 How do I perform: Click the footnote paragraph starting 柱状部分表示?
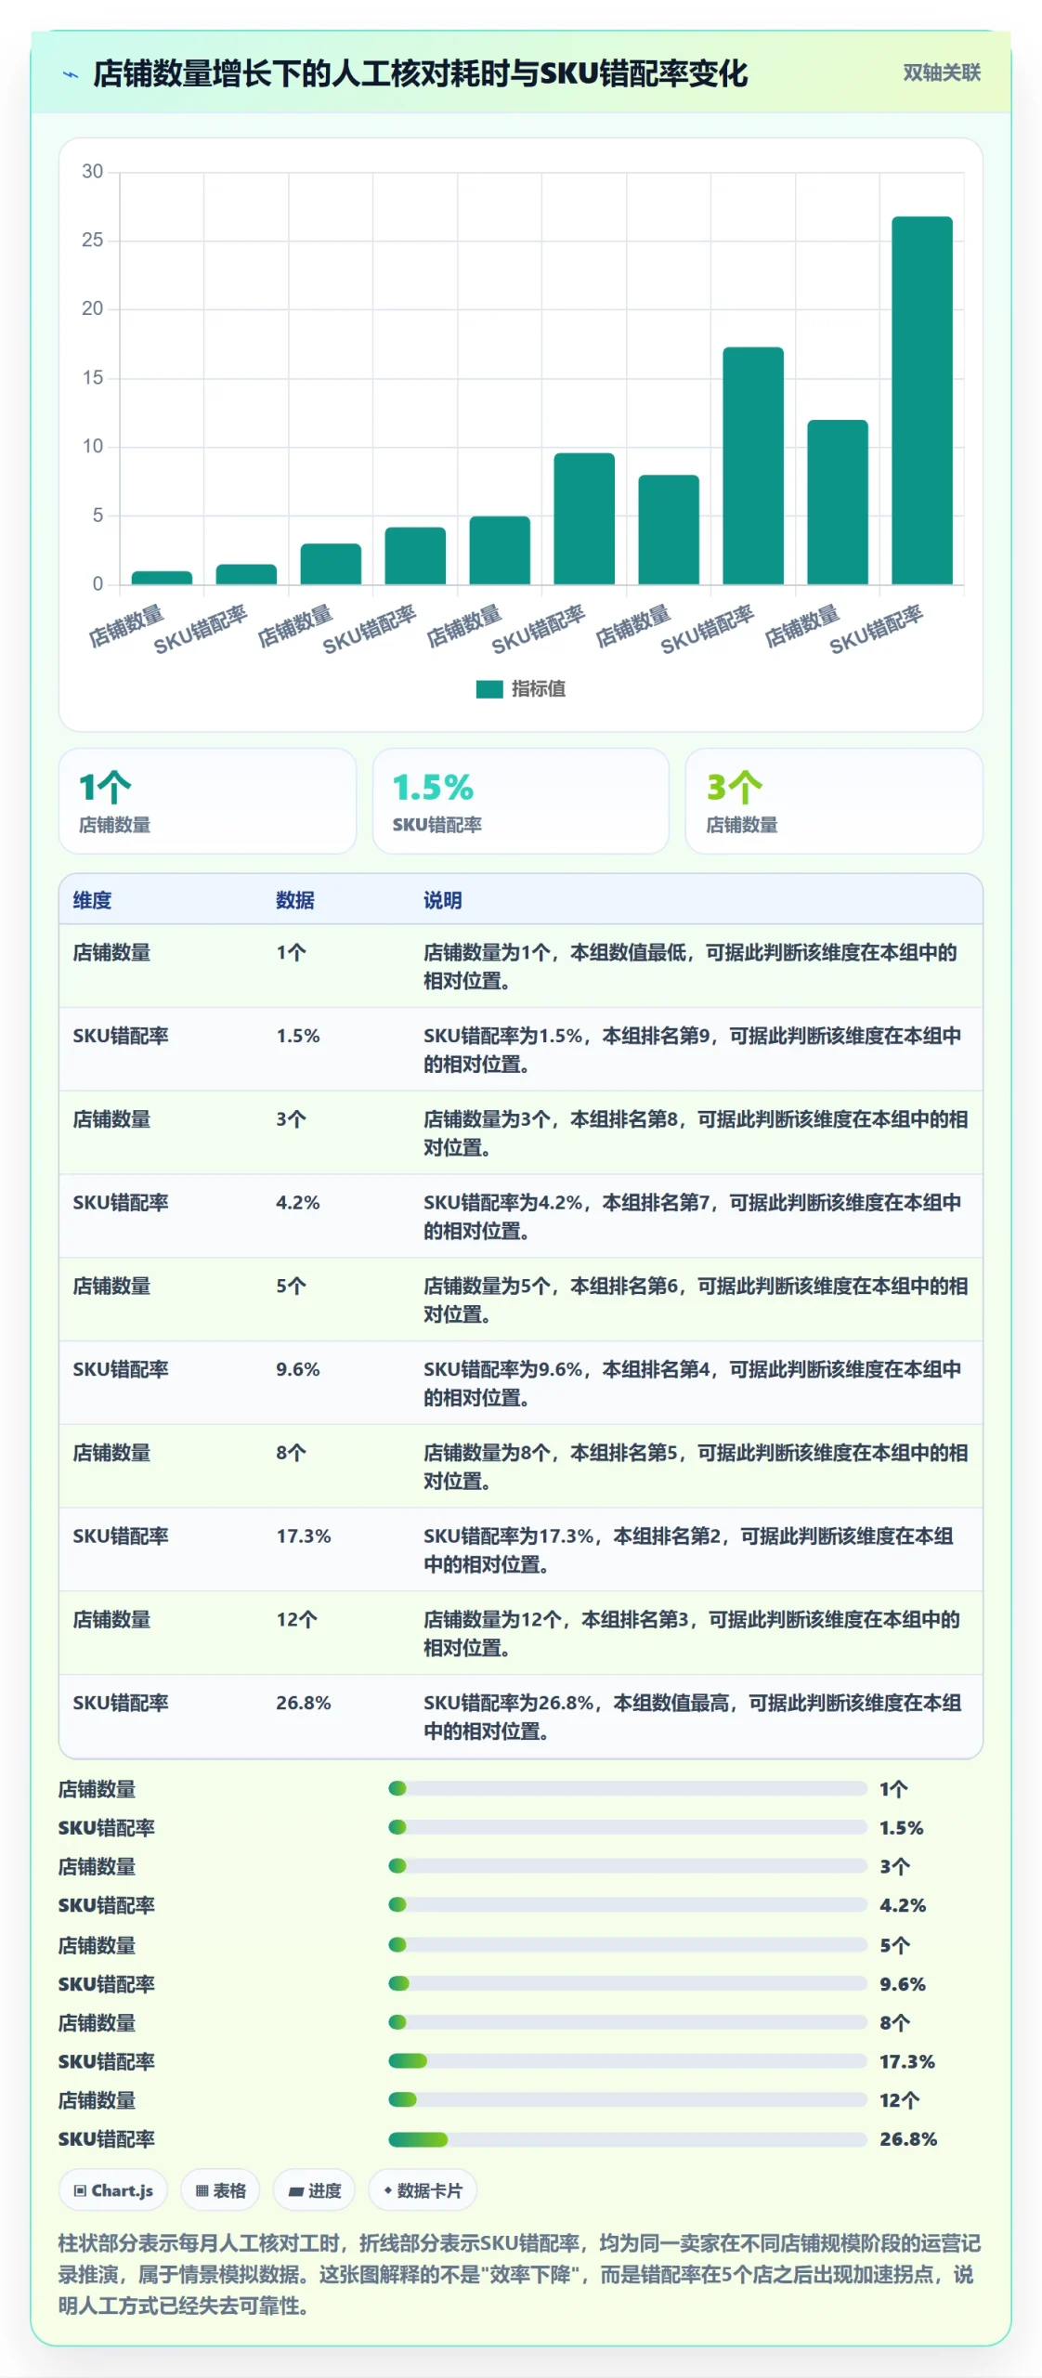click(520, 2274)
